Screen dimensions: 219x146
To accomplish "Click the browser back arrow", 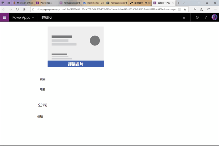I will coord(4,9).
